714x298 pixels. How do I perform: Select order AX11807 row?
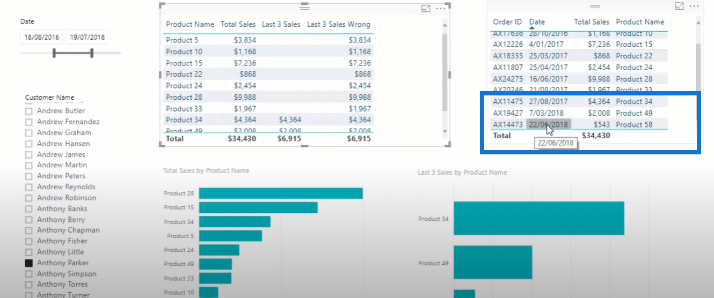(x=580, y=68)
